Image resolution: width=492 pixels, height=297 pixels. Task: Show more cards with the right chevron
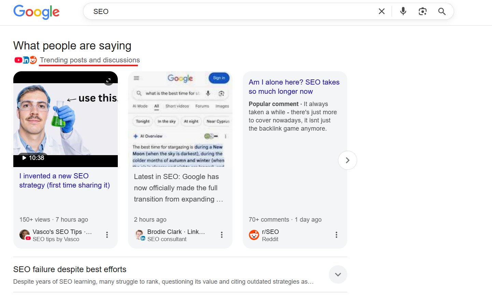[x=347, y=160]
